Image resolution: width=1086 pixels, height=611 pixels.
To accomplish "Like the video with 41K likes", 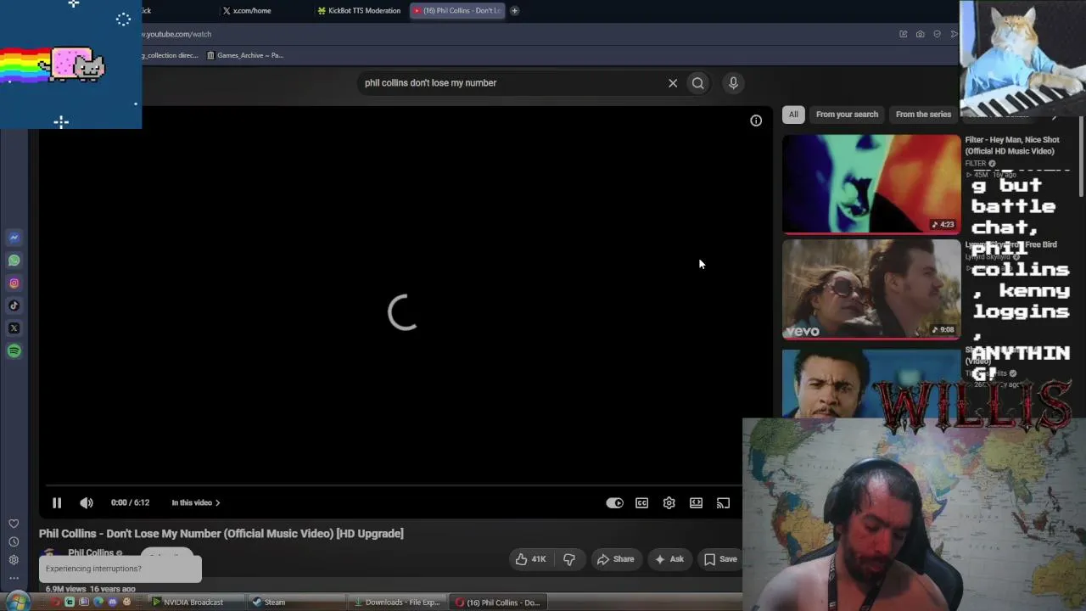I will 531,559.
